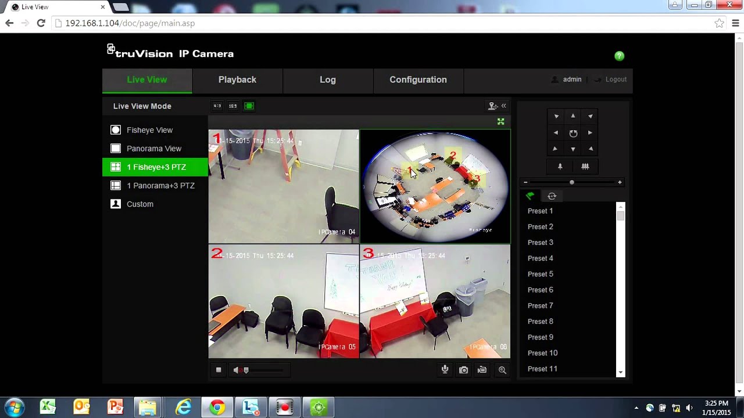Start recording with camcorder icon
Screen dimensions: 744x418
tap(482, 370)
